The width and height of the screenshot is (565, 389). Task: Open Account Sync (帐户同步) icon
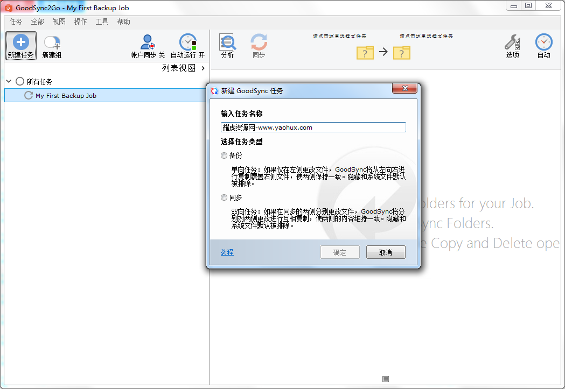click(x=147, y=43)
